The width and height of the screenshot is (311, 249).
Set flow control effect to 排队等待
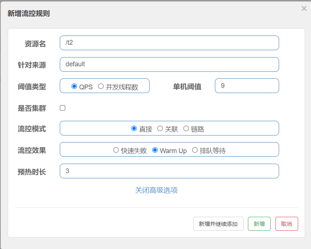pyautogui.click(x=195, y=150)
